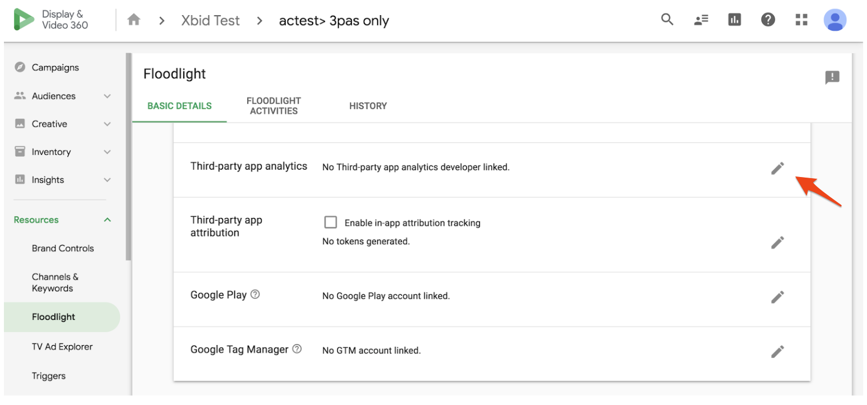Open the user account avatar
Screen dimensions: 867x405
(835, 20)
